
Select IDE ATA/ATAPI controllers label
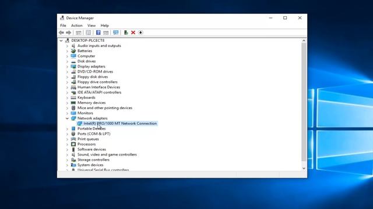[99, 92]
